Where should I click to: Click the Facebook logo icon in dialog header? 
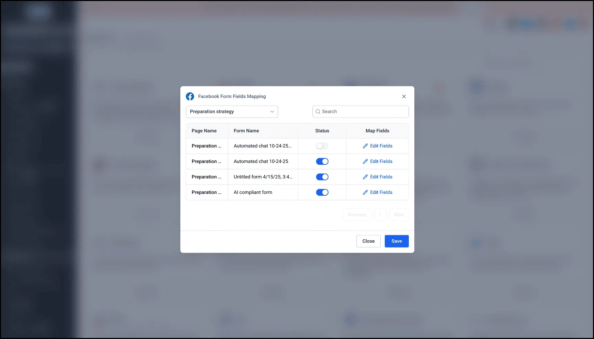190,97
